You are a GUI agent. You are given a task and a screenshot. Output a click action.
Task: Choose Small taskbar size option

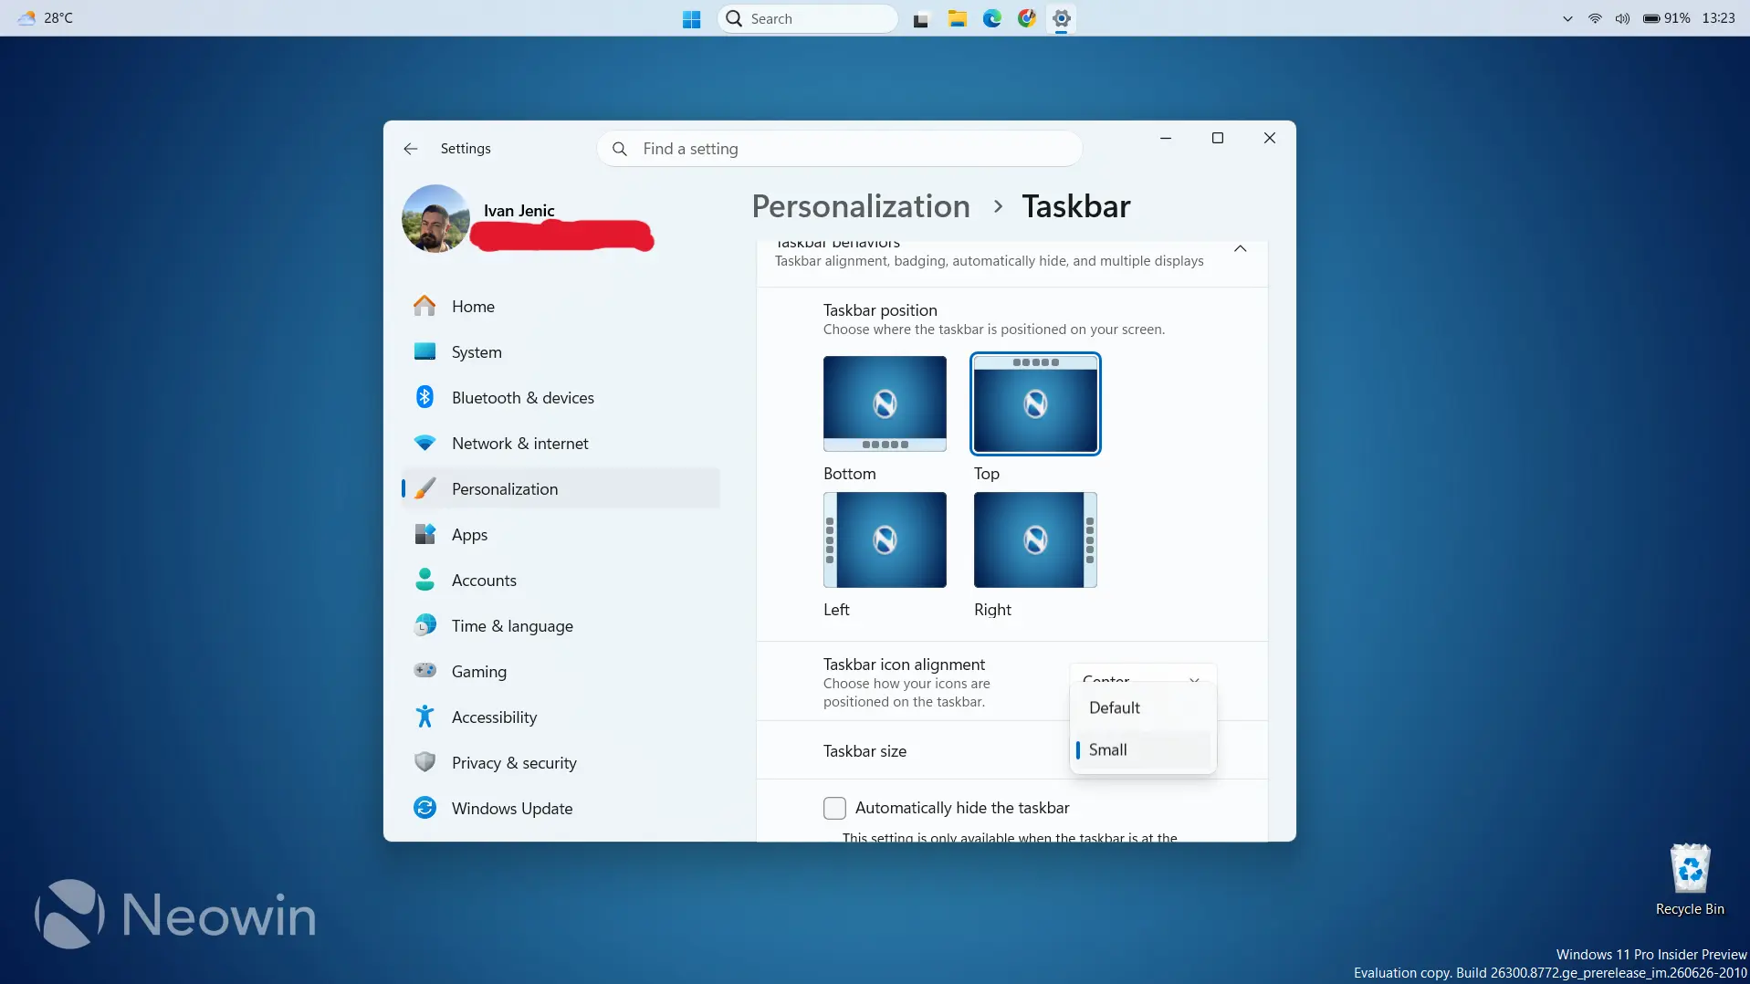pyautogui.click(x=1143, y=749)
